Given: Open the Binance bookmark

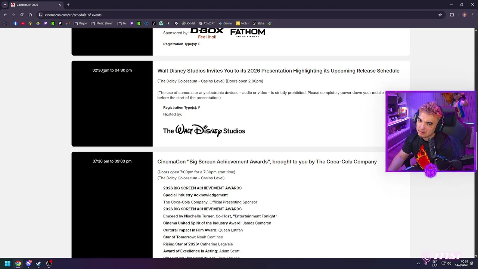Looking at the screenshot, I should tap(30, 23).
